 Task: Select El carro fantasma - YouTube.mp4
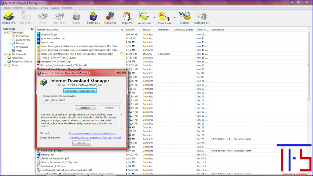click(59, 162)
